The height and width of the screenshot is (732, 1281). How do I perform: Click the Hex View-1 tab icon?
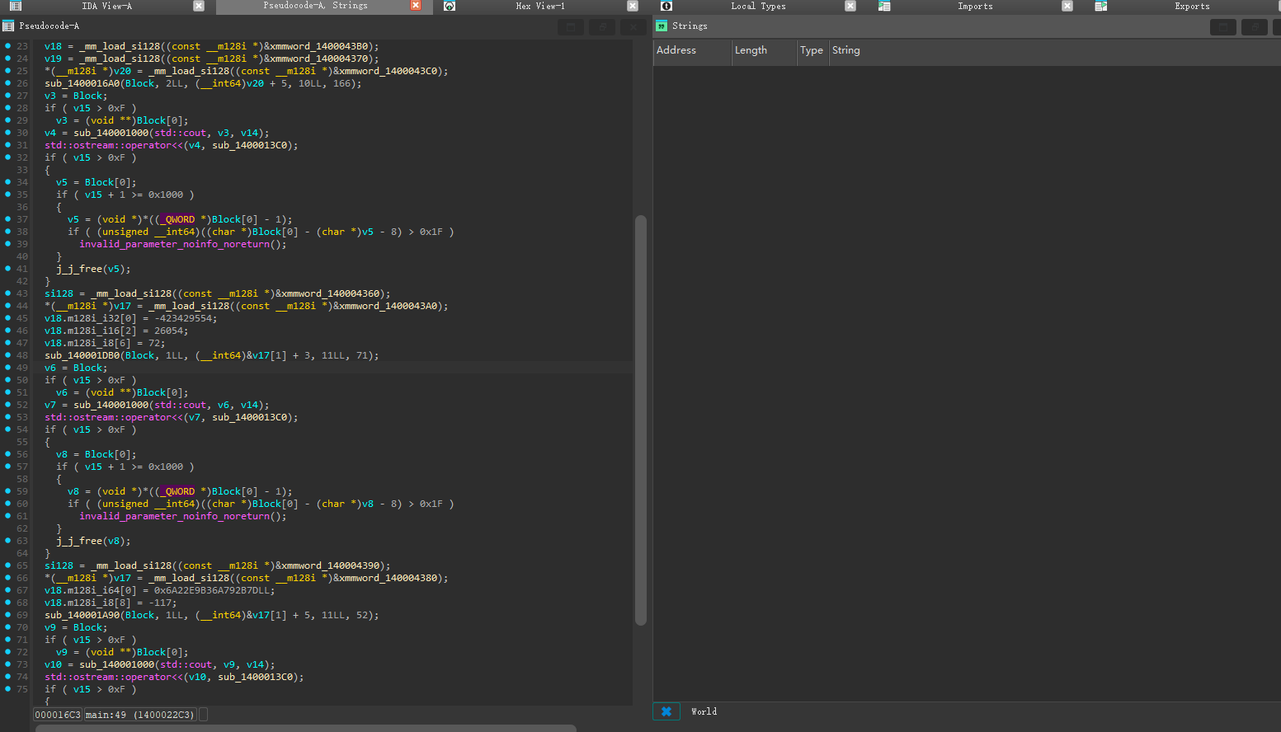[450, 6]
